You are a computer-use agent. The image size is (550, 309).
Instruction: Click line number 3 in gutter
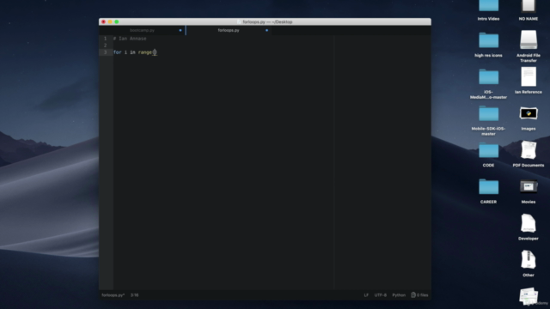pos(105,52)
